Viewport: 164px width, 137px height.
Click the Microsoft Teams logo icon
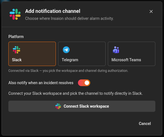point(116,50)
